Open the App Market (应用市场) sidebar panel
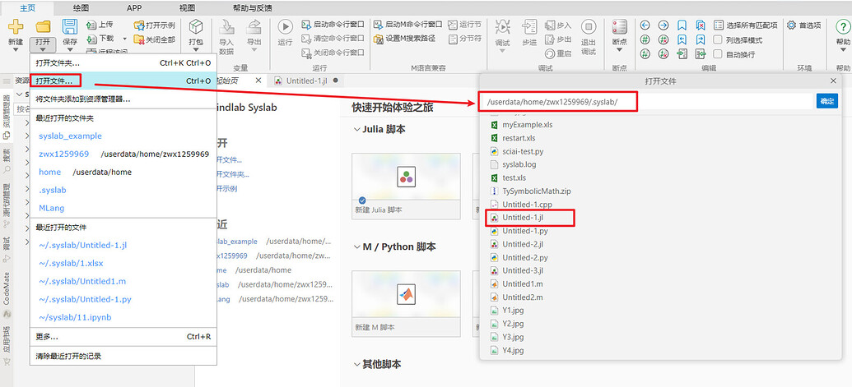The width and height of the screenshot is (852, 387). (x=7, y=347)
